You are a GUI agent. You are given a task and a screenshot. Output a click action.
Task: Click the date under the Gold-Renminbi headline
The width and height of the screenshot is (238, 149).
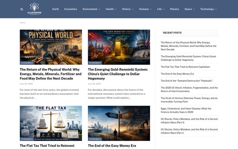94,84
